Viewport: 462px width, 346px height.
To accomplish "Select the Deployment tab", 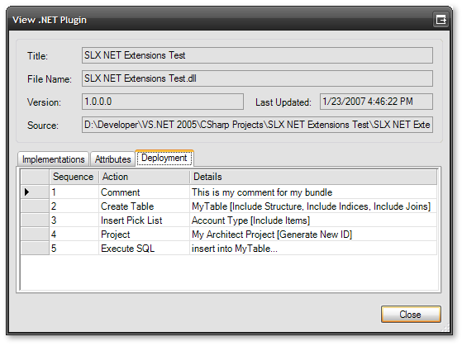I will click(x=164, y=158).
